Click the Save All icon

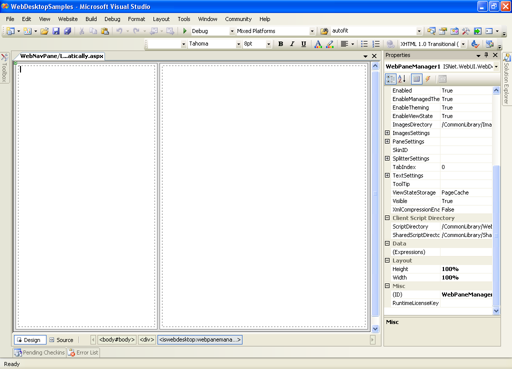[x=67, y=31]
